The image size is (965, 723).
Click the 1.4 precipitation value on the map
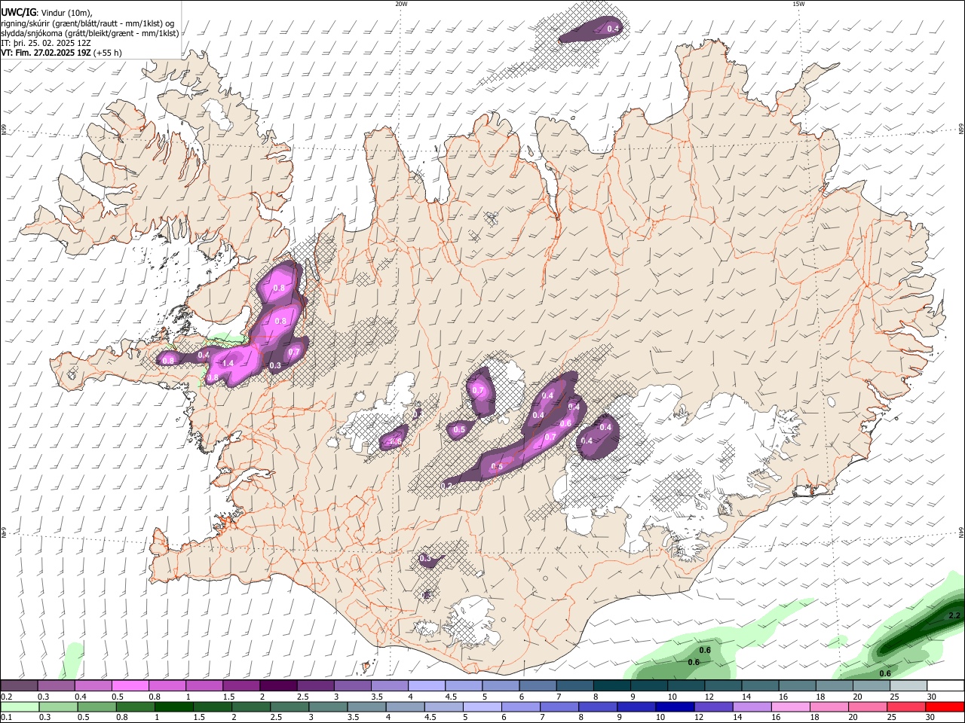228,363
